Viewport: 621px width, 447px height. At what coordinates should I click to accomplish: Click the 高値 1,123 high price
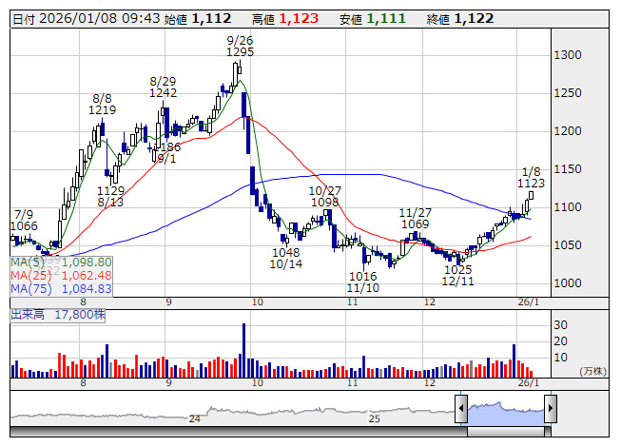coord(285,19)
